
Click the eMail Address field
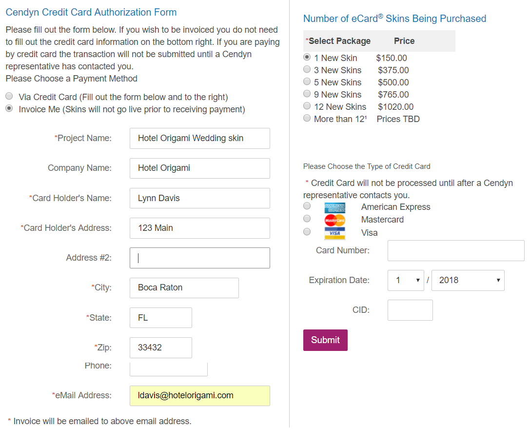pos(200,396)
